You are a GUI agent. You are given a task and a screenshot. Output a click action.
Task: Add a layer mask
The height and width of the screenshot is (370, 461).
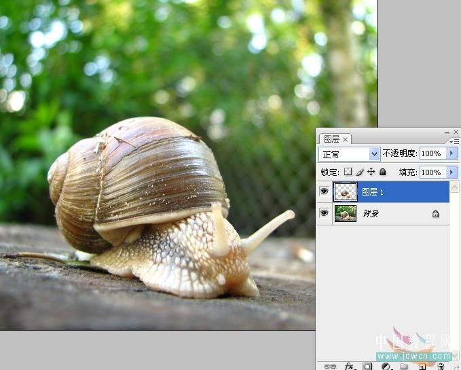pyautogui.click(x=367, y=366)
